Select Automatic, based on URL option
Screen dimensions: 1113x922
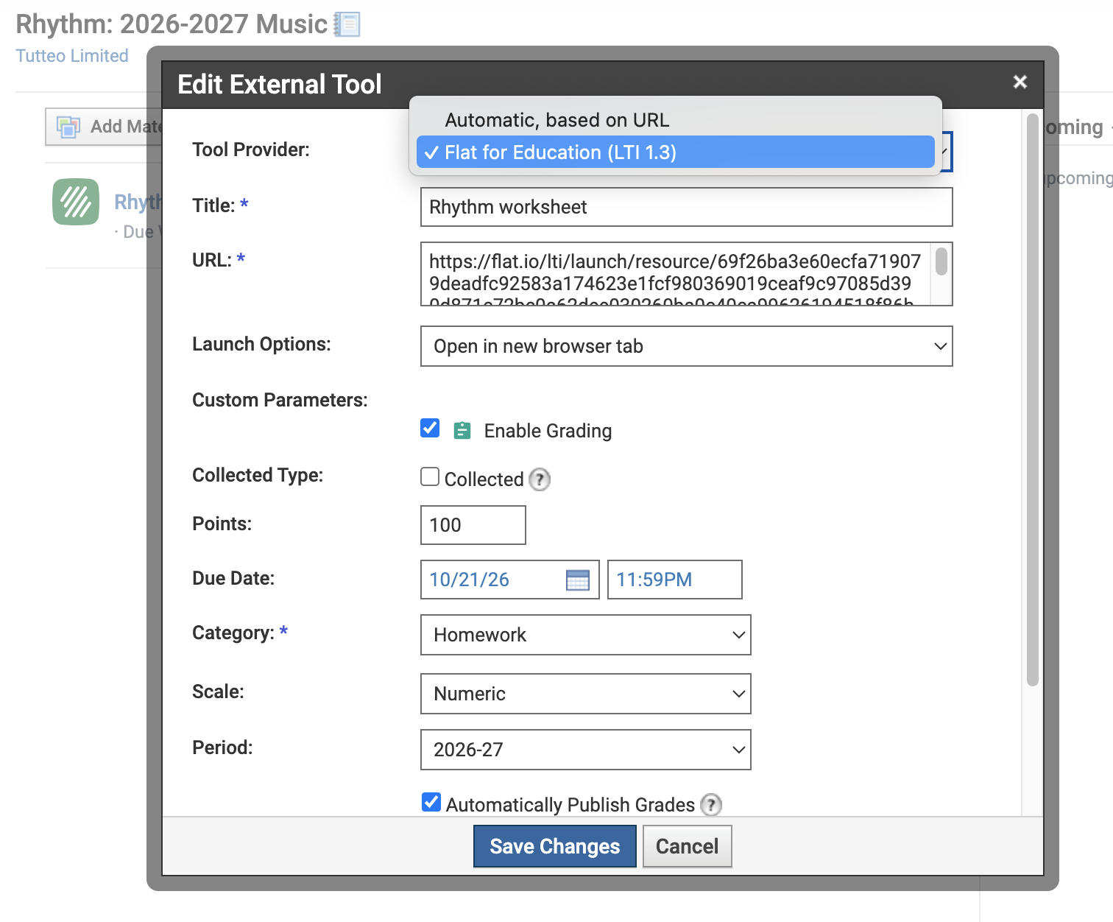click(675, 120)
